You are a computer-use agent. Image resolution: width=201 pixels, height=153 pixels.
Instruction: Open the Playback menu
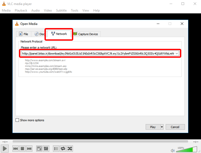click(x=21, y=10)
